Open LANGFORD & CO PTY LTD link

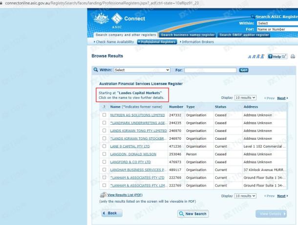130,162
